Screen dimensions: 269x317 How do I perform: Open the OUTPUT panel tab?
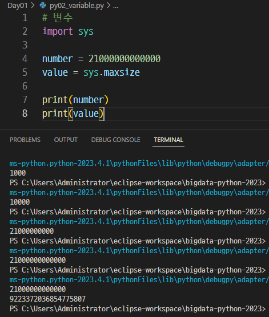(66, 140)
